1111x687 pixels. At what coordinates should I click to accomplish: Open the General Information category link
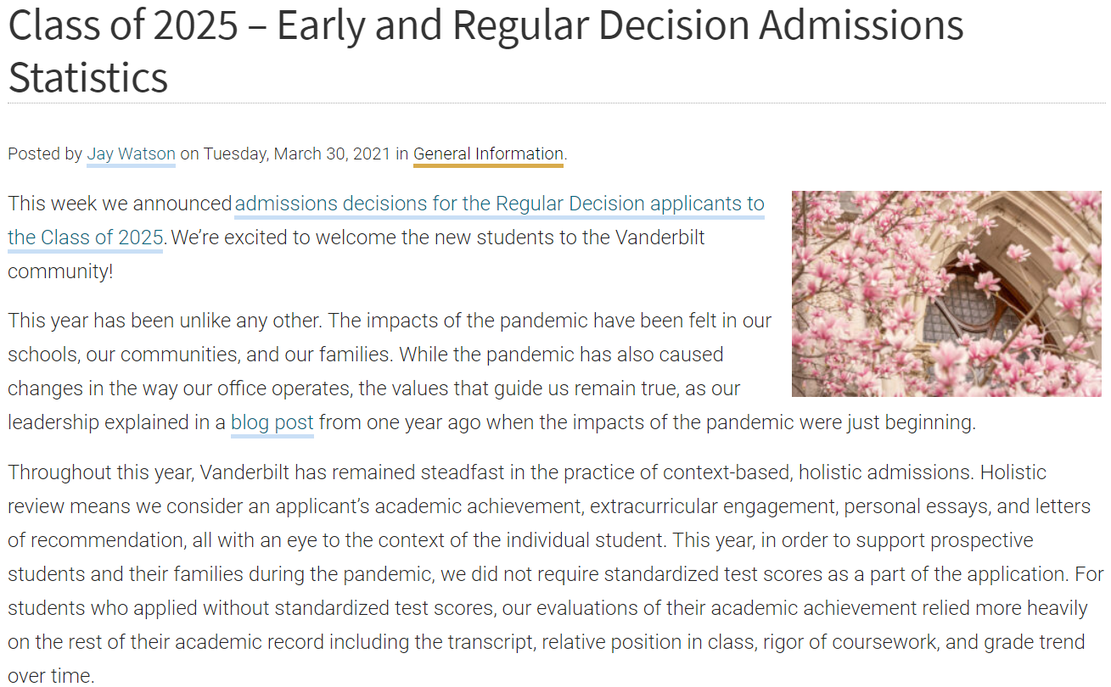point(488,154)
